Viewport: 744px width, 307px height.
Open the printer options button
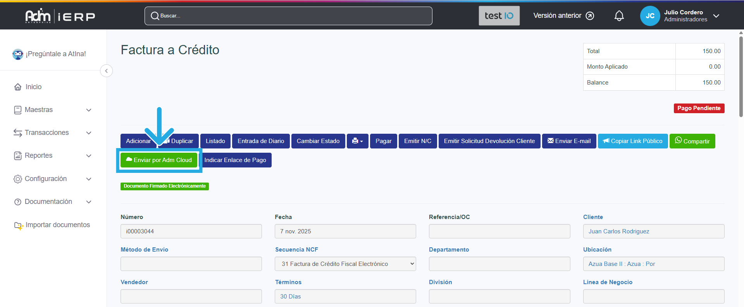357,141
